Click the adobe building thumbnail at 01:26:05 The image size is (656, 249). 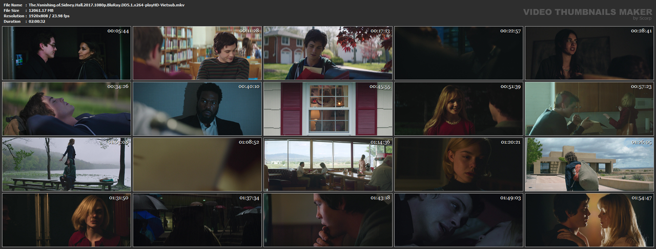coord(589,164)
